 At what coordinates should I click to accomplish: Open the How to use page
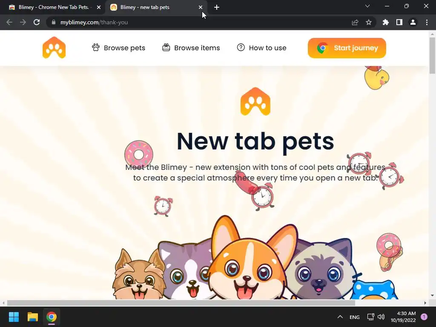coord(261,48)
